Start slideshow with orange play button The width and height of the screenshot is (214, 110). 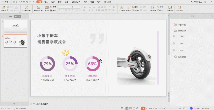pos(143,108)
